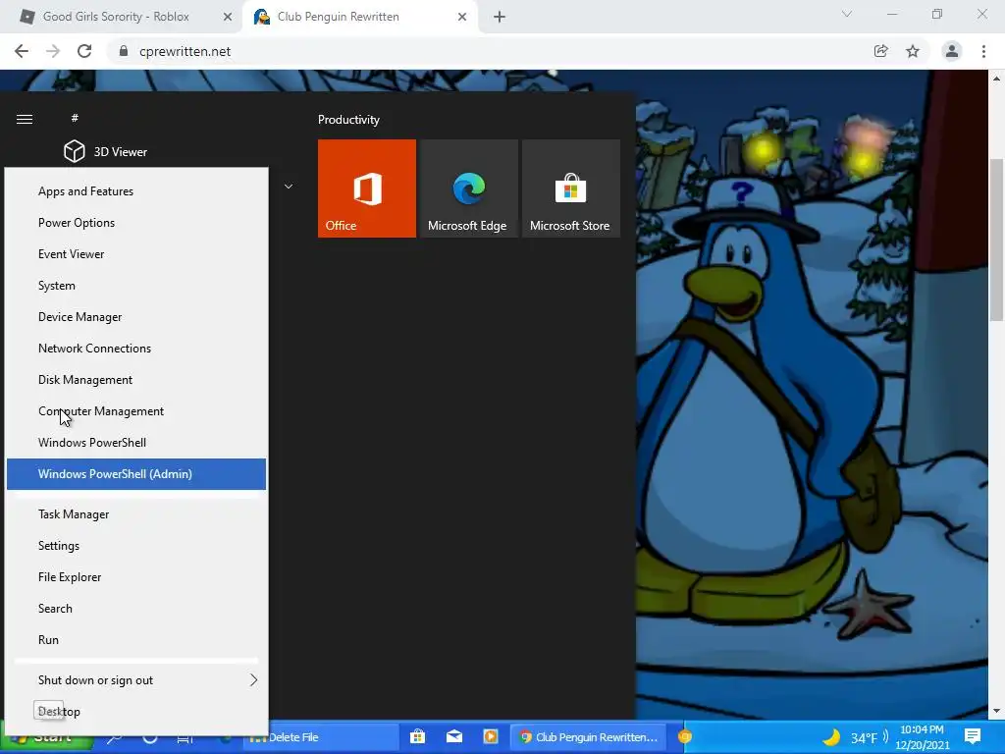Open the Mail app on the taskbar
Screen dimensions: 1005x754
[454, 736]
